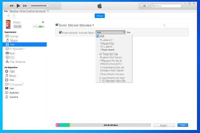Open Libri on the device
200x133 pixels.
click(10, 88)
